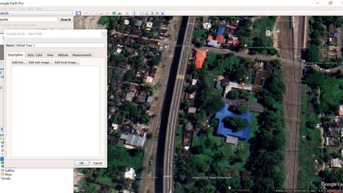Screen dimensions: 343x193
Task: Toggle the sidebar visibility icon
Action: point(78,13)
